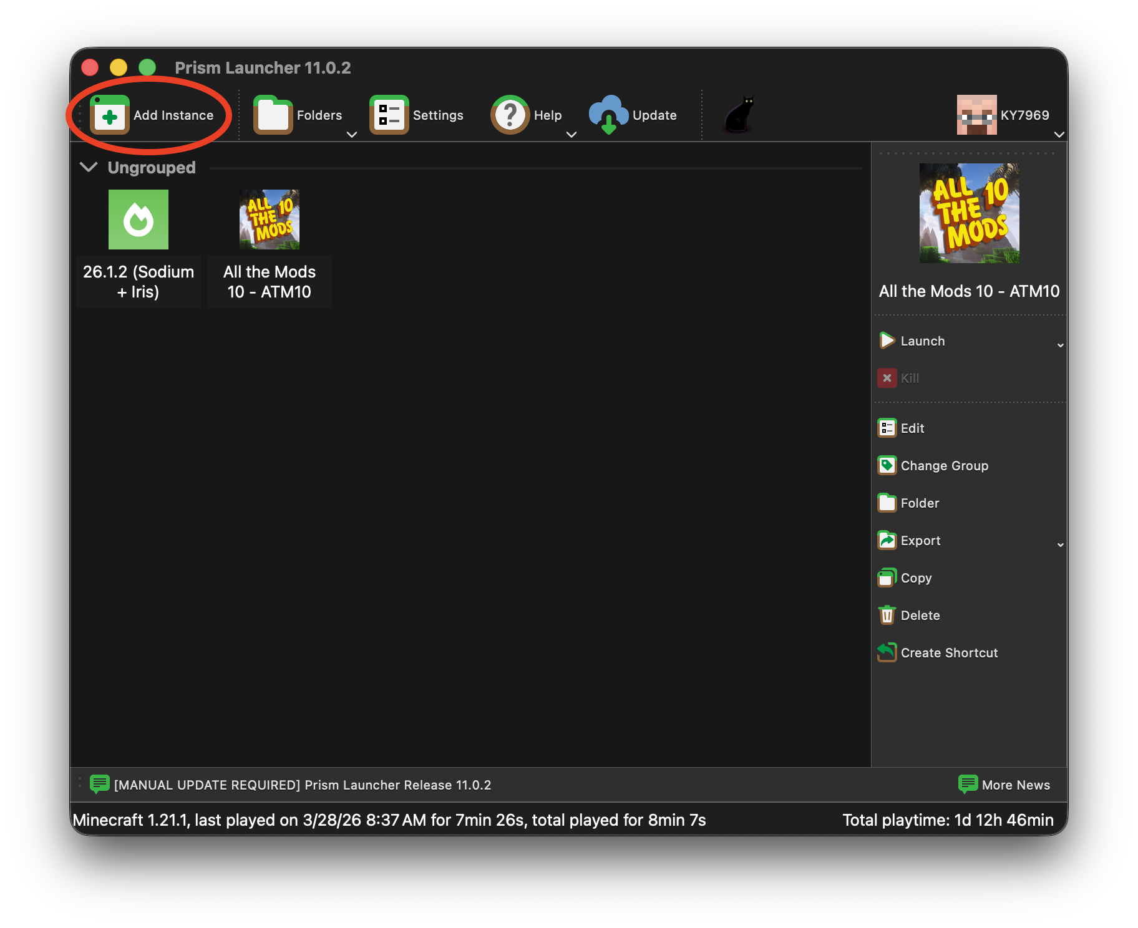Click Edit in the instance sidebar
Image resolution: width=1138 pixels, height=928 pixels.
(x=912, y=428)
